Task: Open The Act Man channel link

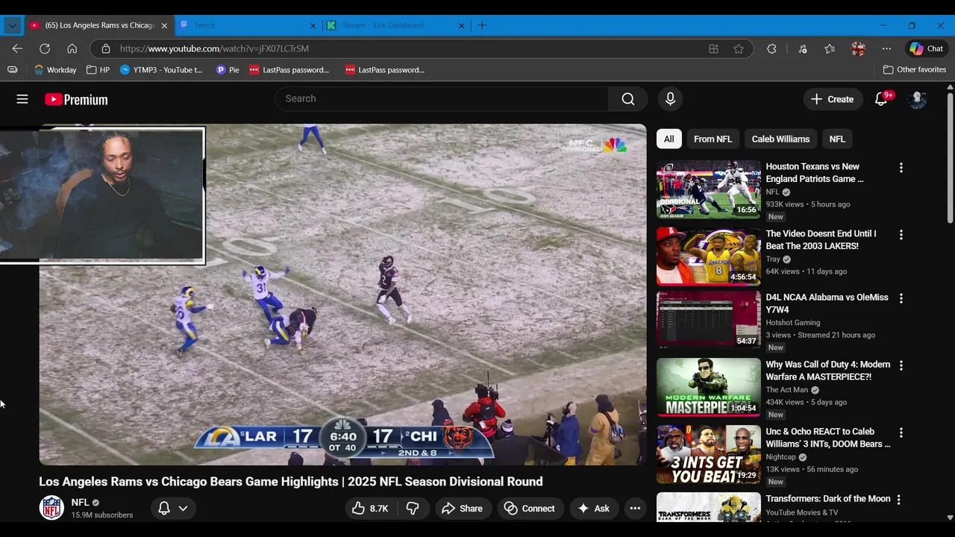Action: click(x=786, y=390)
